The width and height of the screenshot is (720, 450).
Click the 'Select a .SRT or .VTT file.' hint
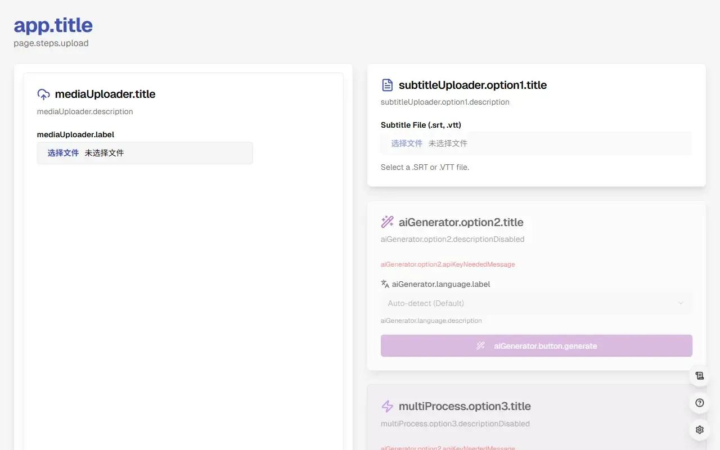point(425,167)
